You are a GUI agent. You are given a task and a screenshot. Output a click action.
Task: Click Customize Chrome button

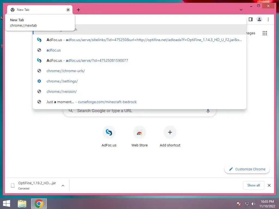[247, 169]
